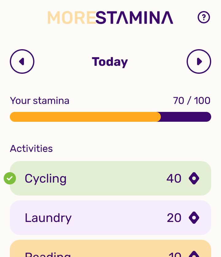Click the MoreStamina logo
This screenshot has height=257, width=221.
(110, 18)
